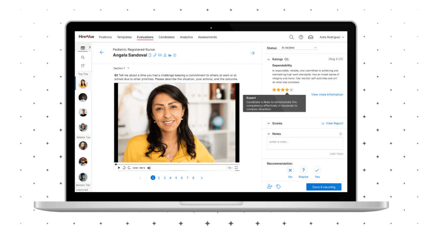425x227 pixels.
Task: Open the tag icon at the bottom right panel
Action: pos(278,186)
